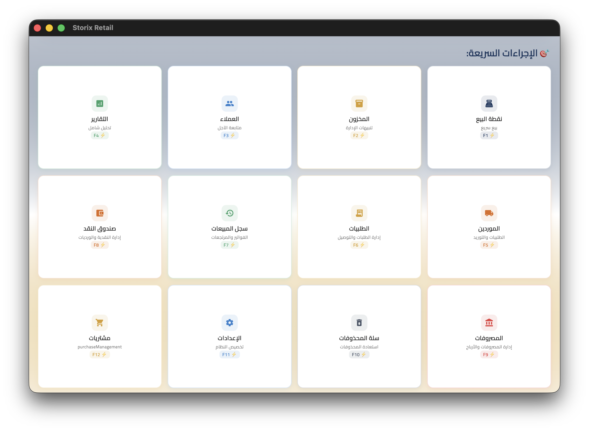Viewport: 589px width, 431px height.
Task: Click the F7 shortcut badge
Action: [x=229, y=245]
